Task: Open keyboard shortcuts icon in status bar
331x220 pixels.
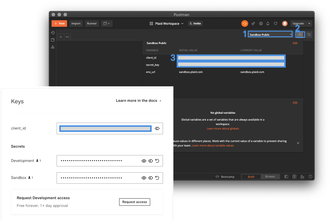Action: tap(302, 177)
